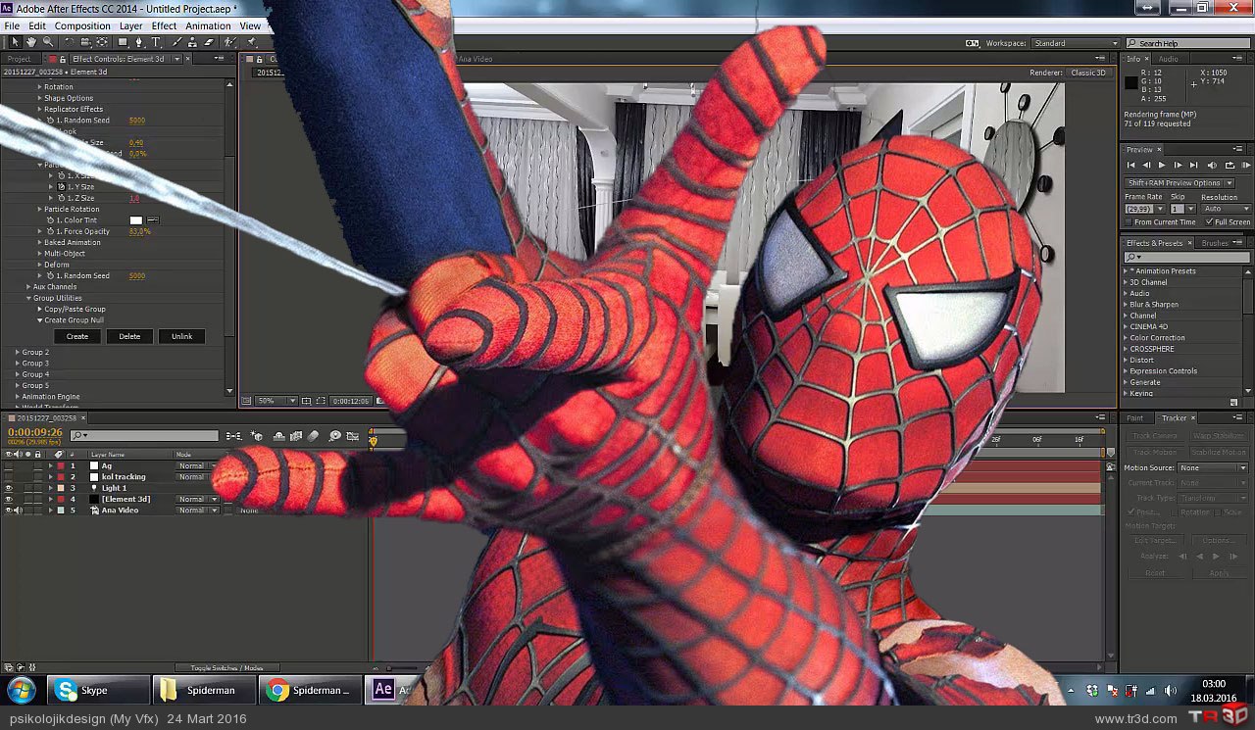This screenshot has height=730, width=1255.
Task: Open Motion Source dropdown in Tracker
Action: pos(1213,468)
